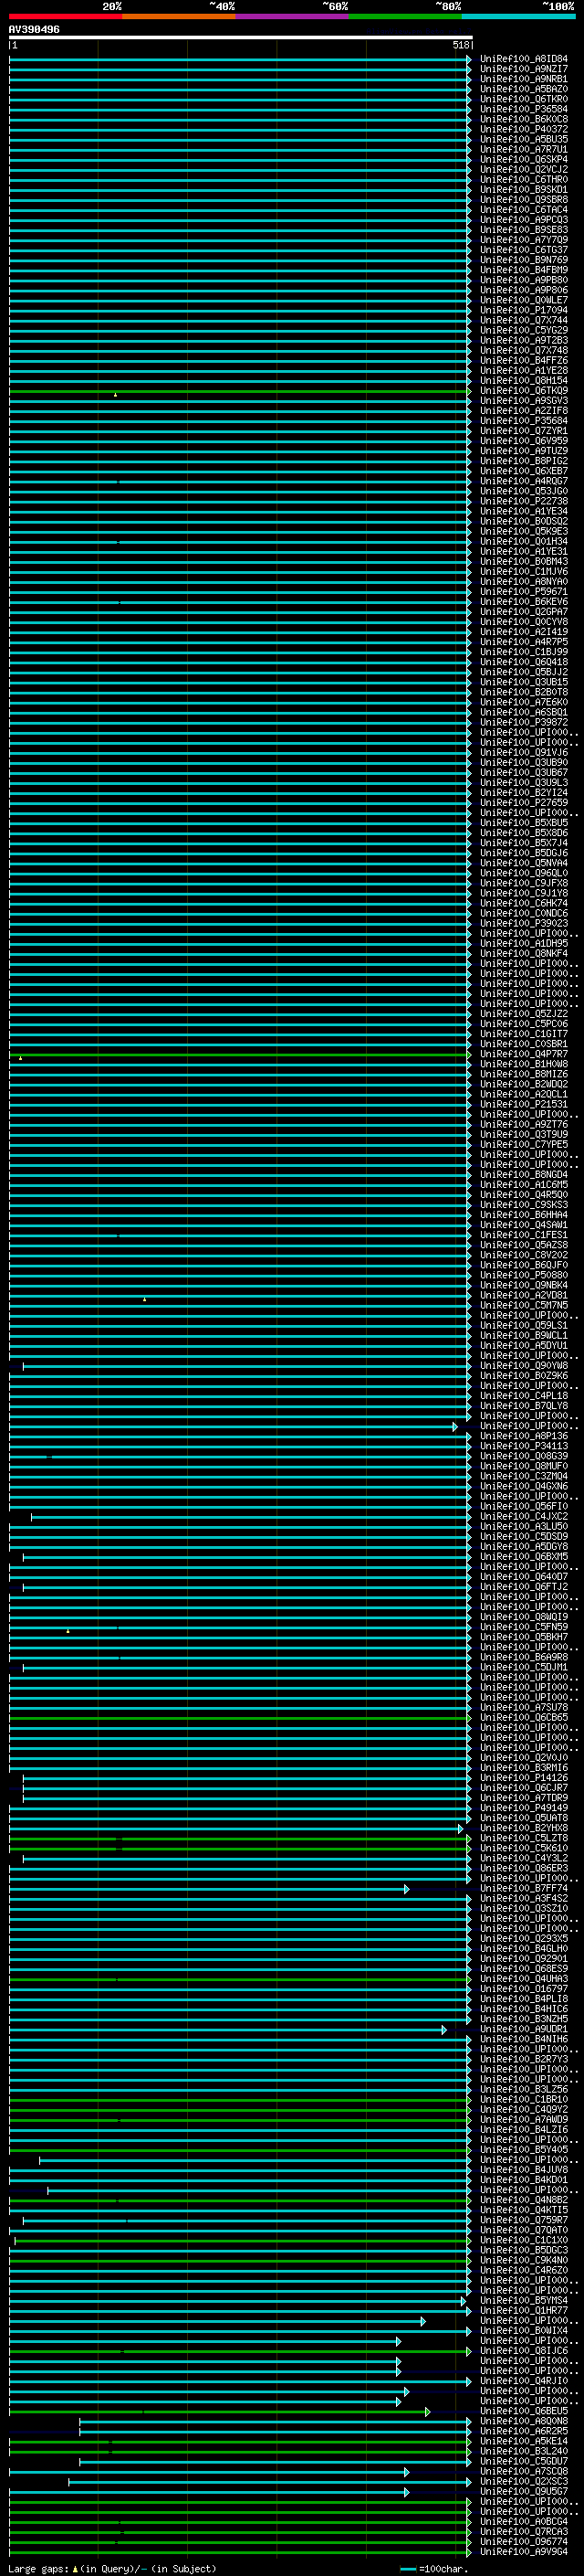Select hit label UniRef100_A5BAZ0
584x2576 pixels.
click(x=524, y=89)
